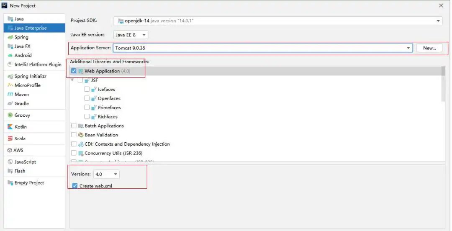Select the Kotlin icon entry
This screenshot has height=231, width=452.
[10, 127]
